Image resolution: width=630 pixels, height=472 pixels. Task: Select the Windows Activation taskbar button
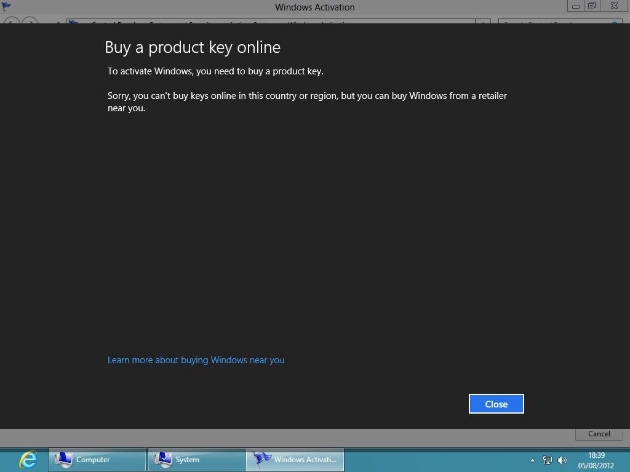click(x=295, y=460)
